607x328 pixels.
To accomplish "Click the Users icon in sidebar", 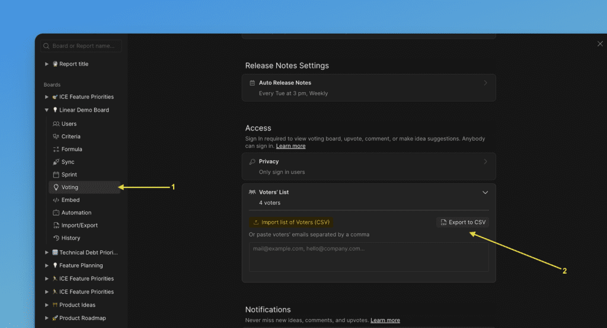I will pyautogui.click(x=56, y=124).
